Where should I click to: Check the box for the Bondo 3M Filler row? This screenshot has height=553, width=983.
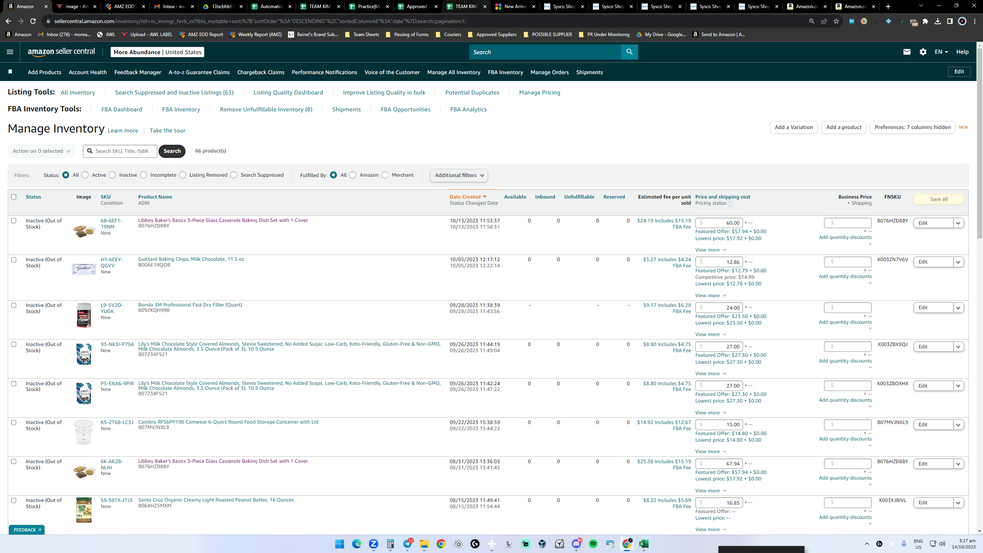click(14, 305)
